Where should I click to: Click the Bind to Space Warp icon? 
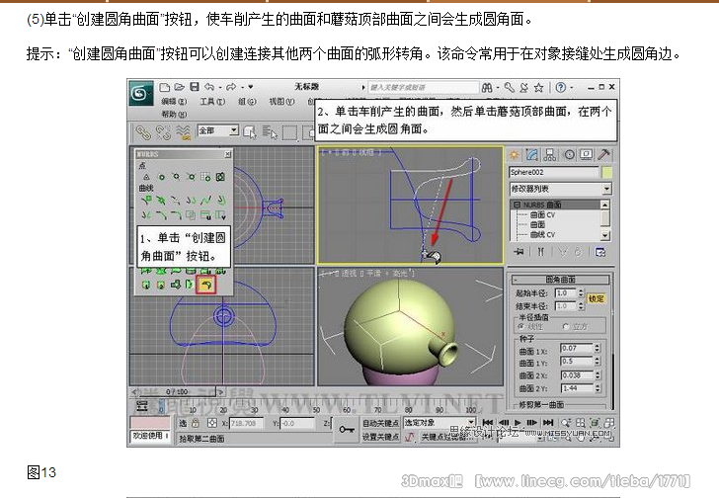184,132
